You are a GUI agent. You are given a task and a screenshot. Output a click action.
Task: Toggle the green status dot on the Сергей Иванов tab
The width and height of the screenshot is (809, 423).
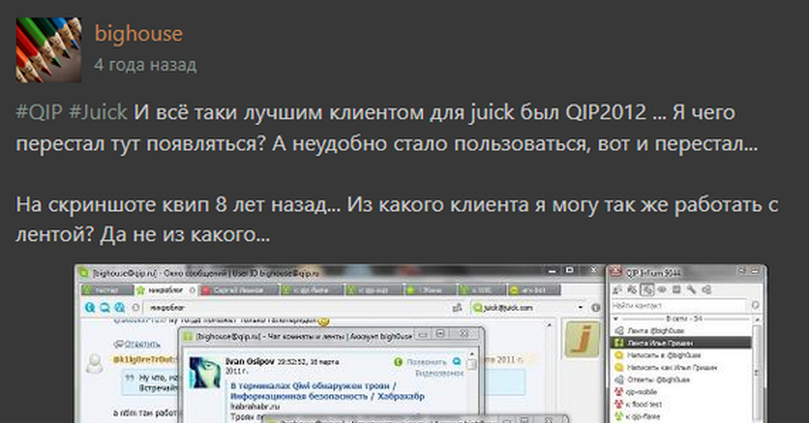click(205, 290)
